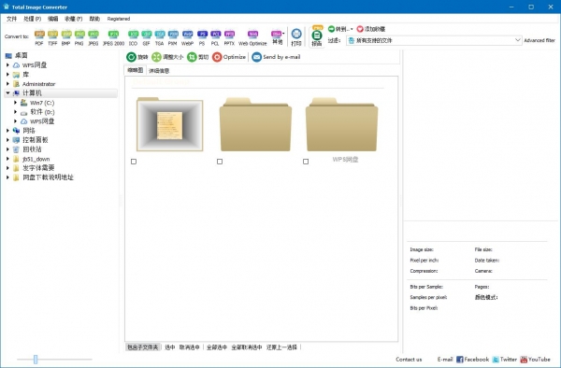Viewport: 561px width, 368px height.
Task: Click the PCL format icon
Action: coord(215,37)
